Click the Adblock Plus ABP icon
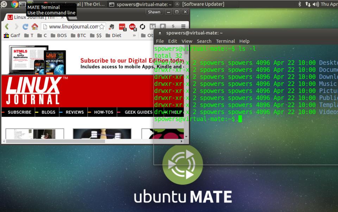The width and height of the screenshot is (338, 212). pyautogui.click(x=132, y=26)
